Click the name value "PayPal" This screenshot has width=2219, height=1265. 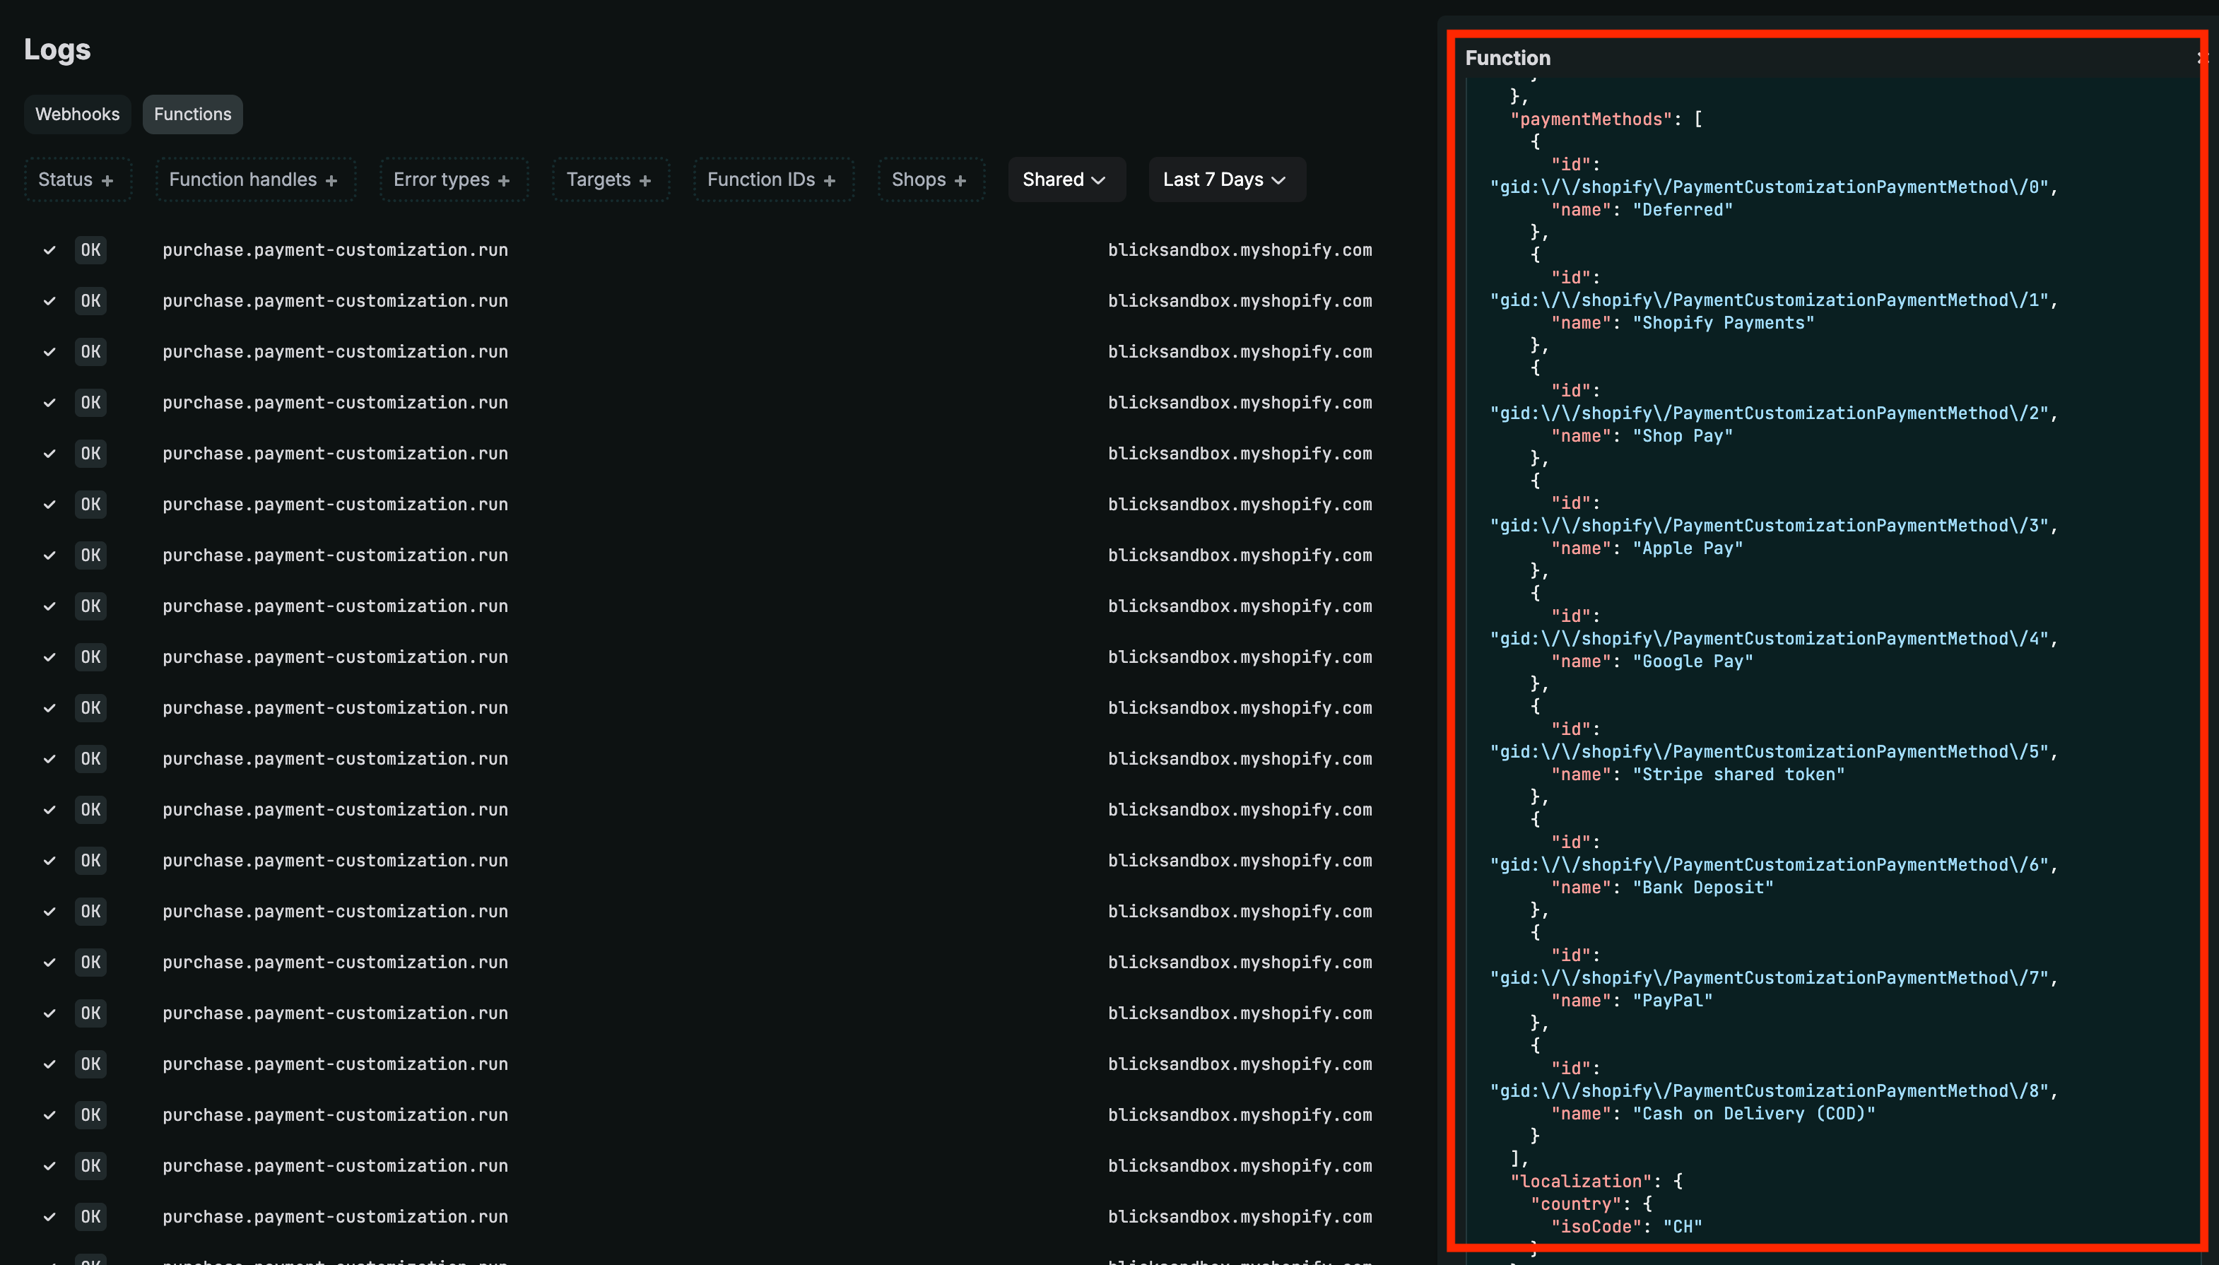[x=1673, y=1000]
